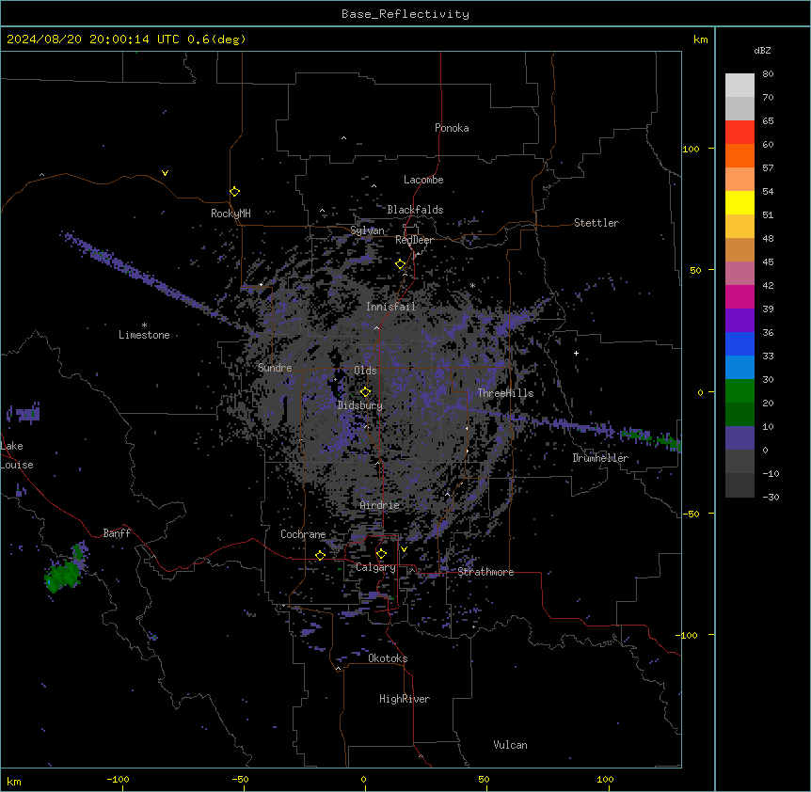Select the yellow diamond marker between Olds and Didsbury
This screenshot has height=792, width=811.
point(366,392)
